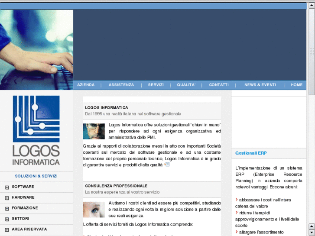This screenshot has width=315, height=236.
Task: Click the Logos Informatica logo
Action: point(36,130)
